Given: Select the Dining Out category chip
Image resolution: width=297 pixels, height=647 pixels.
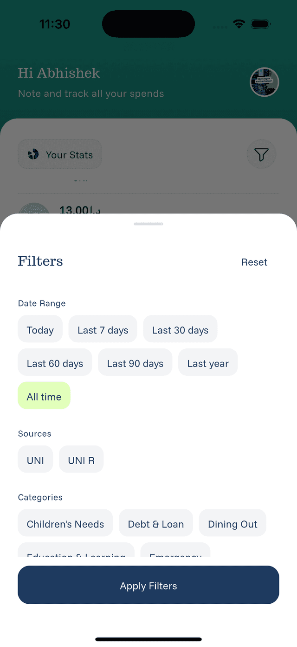Looking at the screenshot, I should 232,523.
